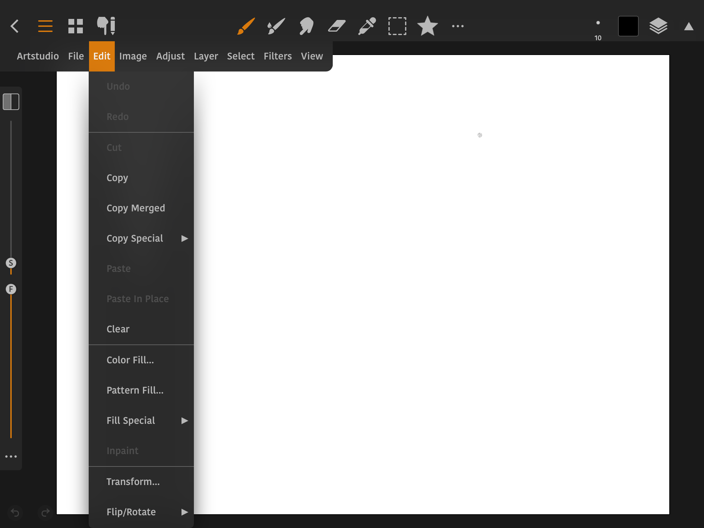The width and height of the screenshot is (704, 528).
Task: Select the Paint Brush tool
Action: coord(246,26)
